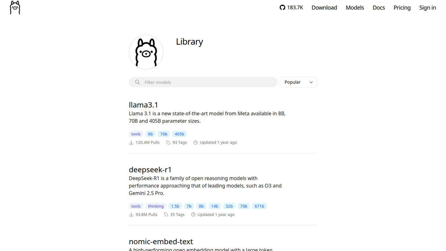The image size is (446, 251).
Task: Go to the Download page
Action: coord(324,8)
